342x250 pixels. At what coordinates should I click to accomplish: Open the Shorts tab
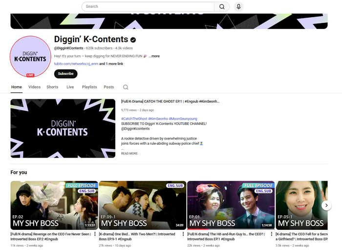[52, 87]
